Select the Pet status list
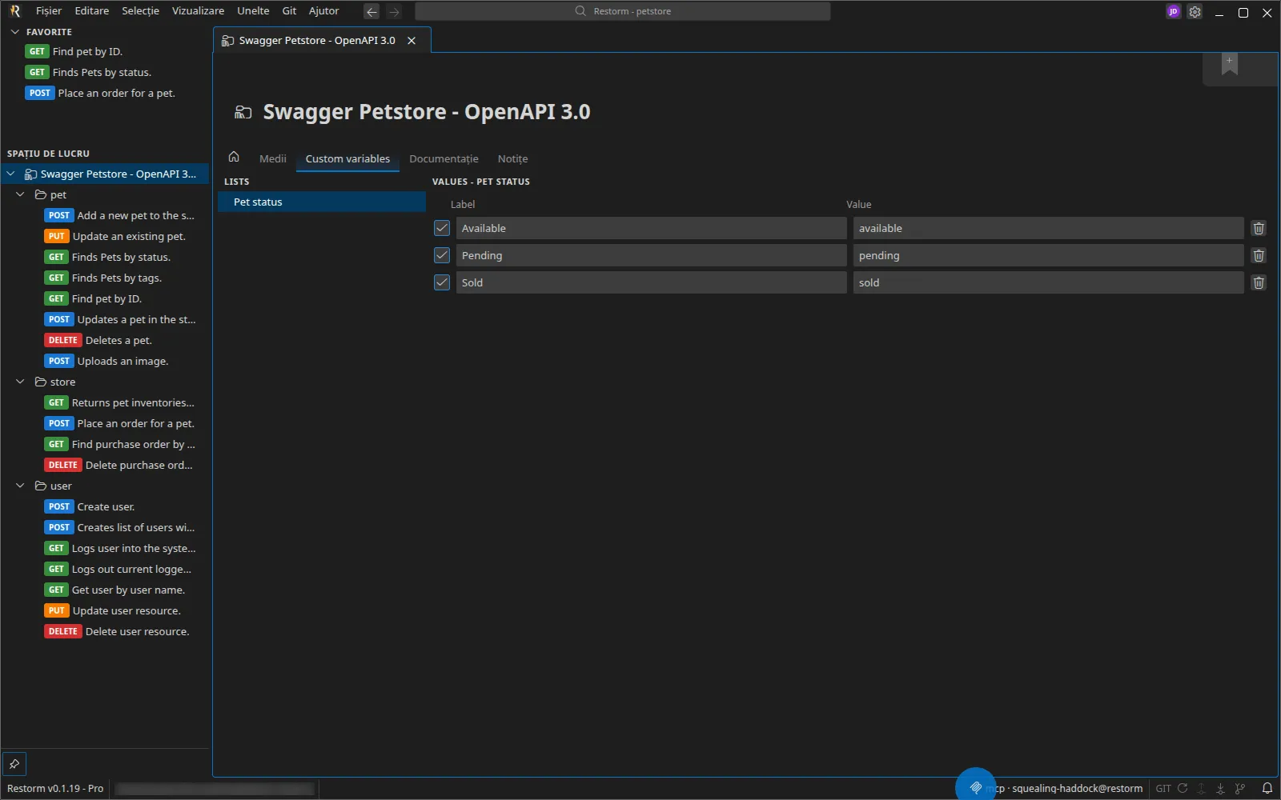 pos(322,202)
